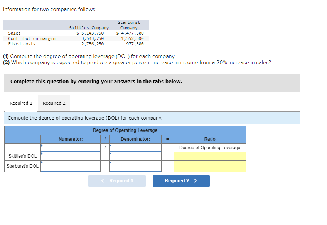Click the disabled Required 1 back button
This screenshot has height=225, width=327.
[x=117, y=181]
